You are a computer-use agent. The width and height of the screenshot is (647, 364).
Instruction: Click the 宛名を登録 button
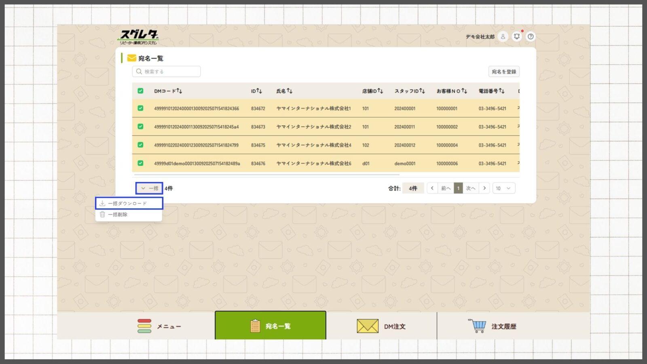(x=503, y=72)
